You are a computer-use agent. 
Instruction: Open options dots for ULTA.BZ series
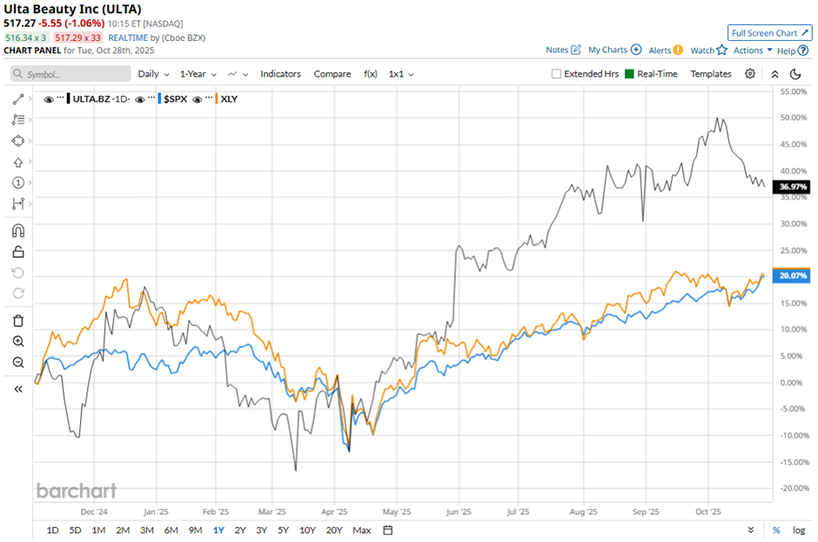[60, 98]
